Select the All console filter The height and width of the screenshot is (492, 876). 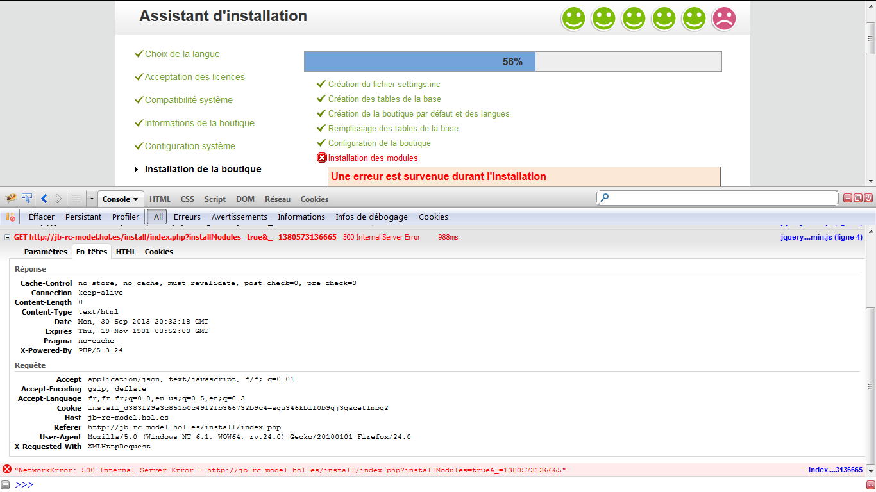point(158,217)
